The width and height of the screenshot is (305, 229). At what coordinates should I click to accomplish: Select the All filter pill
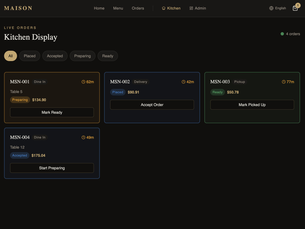tap(10, 56)
